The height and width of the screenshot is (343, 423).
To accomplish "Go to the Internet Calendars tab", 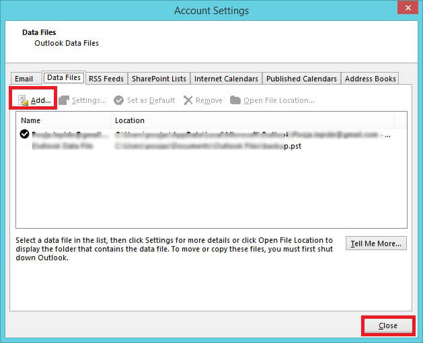I will (226, 79).
